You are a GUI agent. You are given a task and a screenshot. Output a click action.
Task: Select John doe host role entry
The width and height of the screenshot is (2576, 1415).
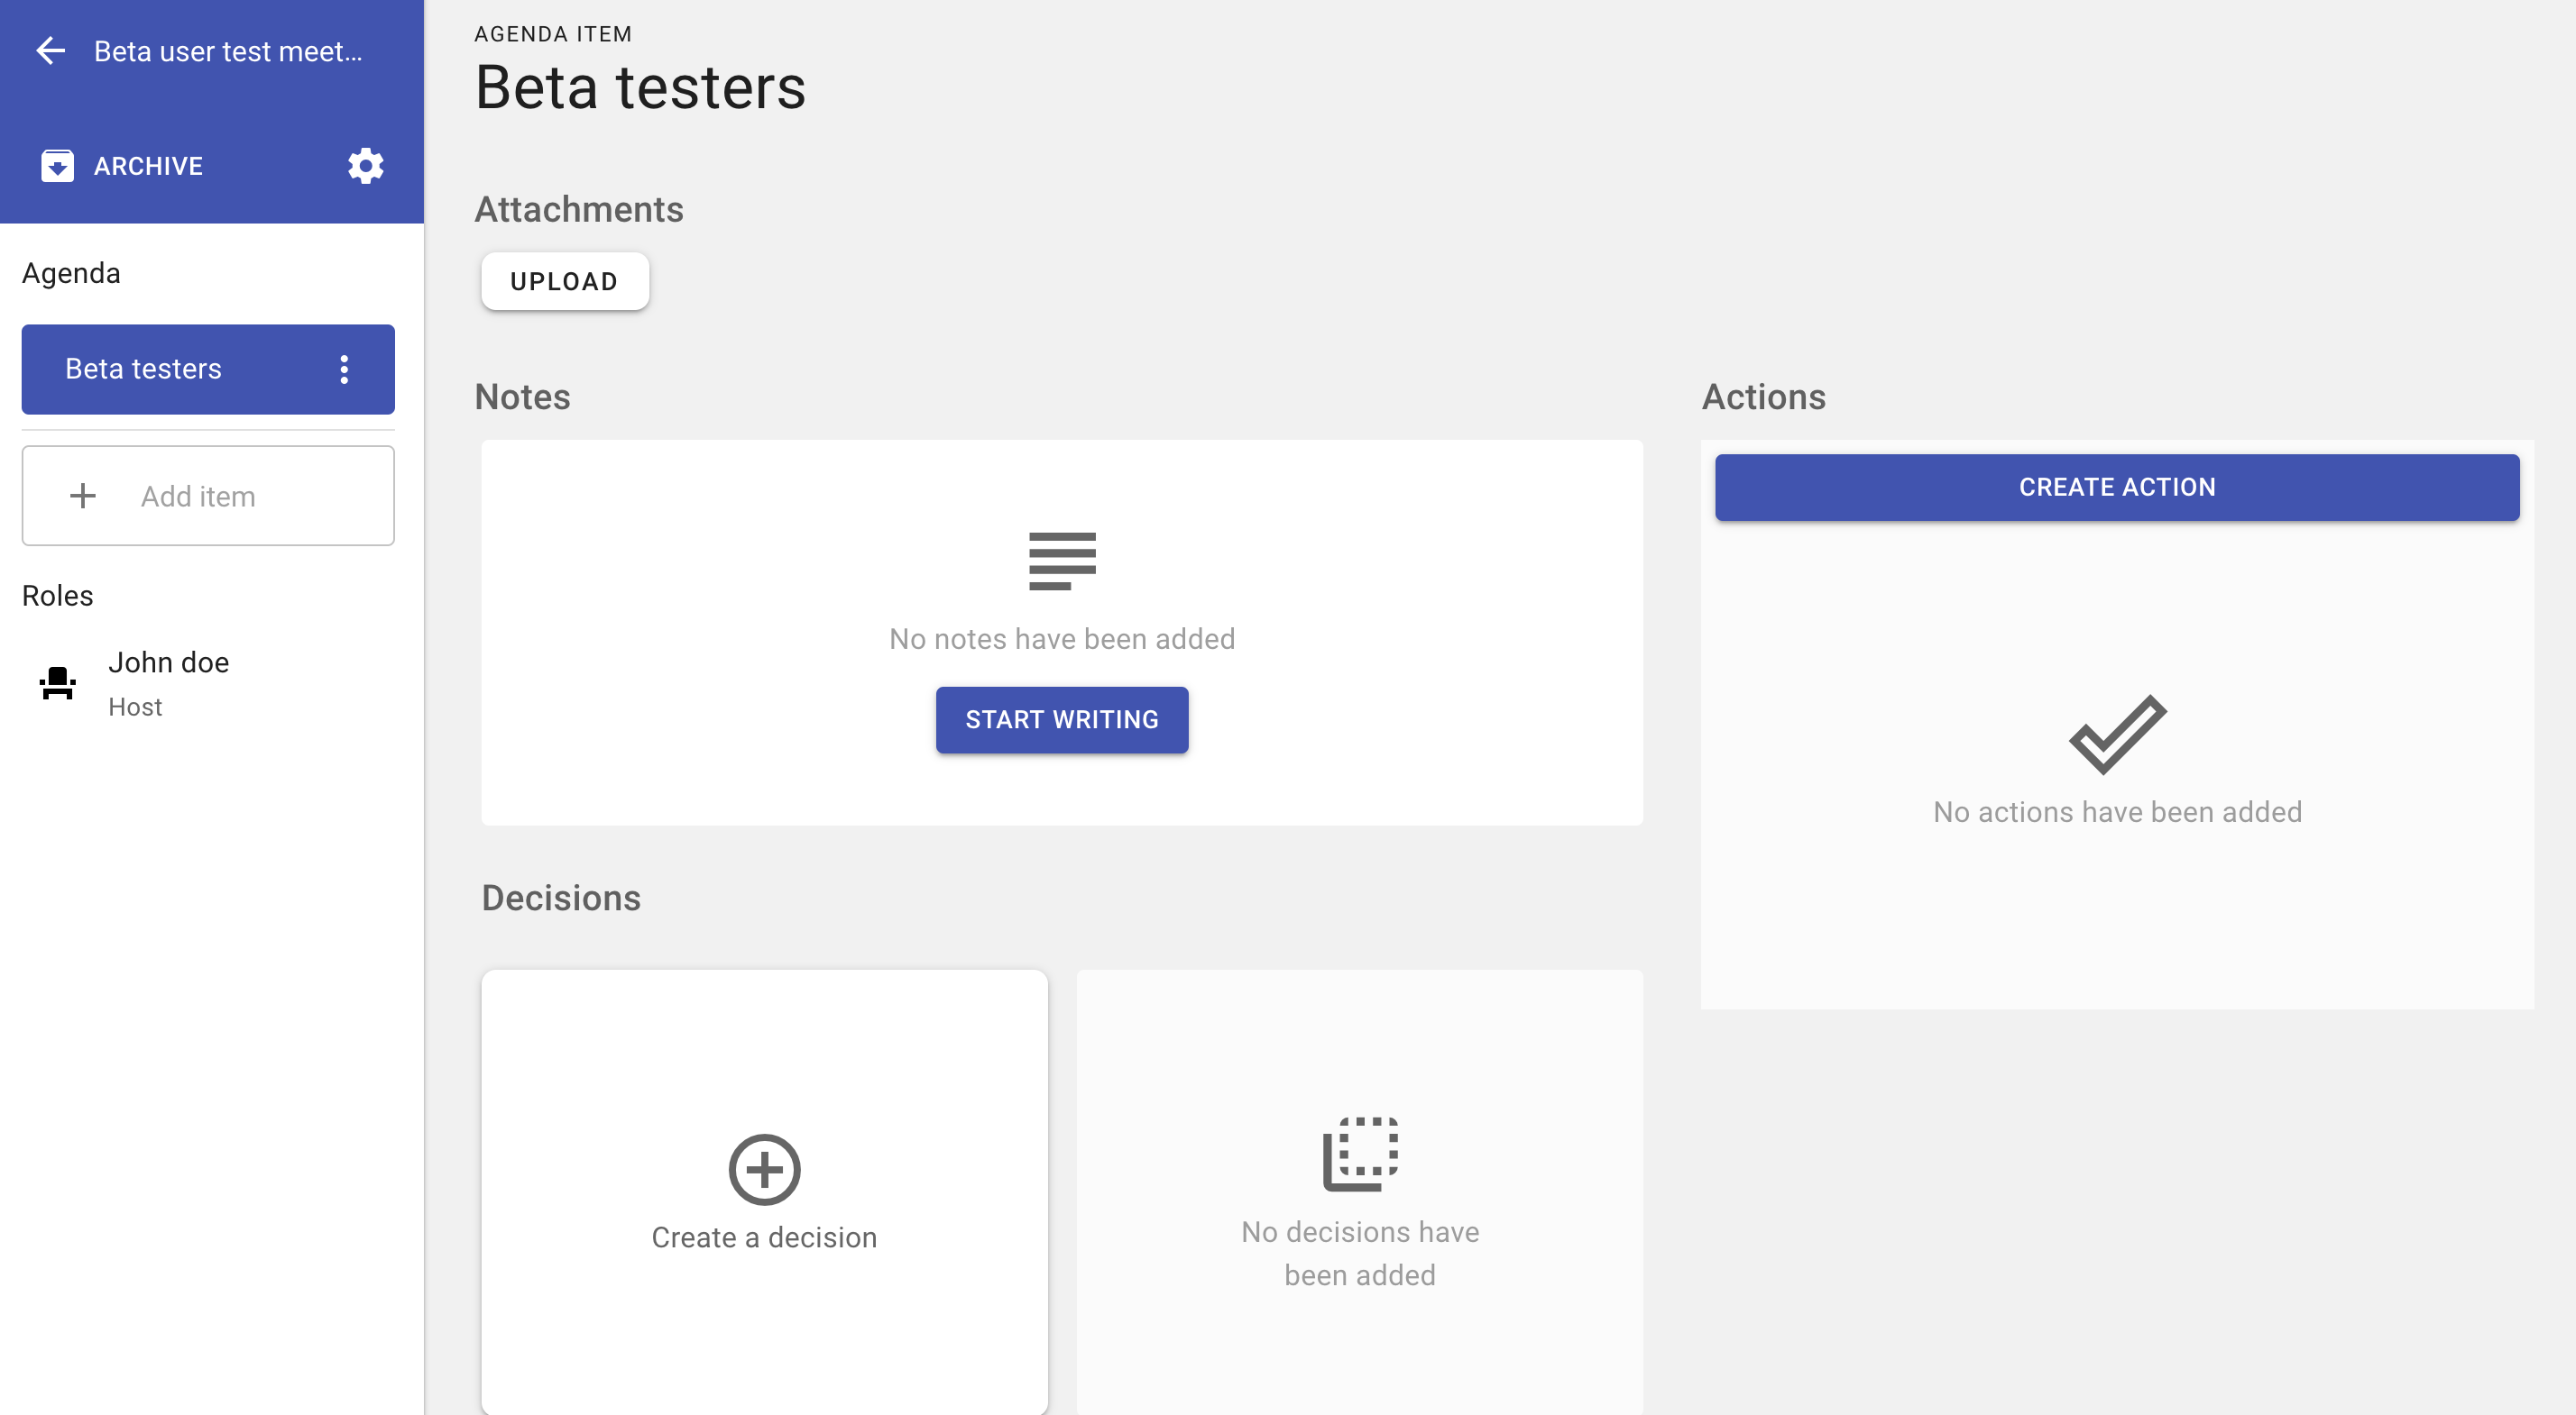[168, 683]
